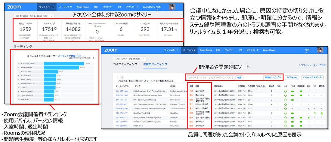Click CSVへエクスポート button
The width and height of the screenshot is (331, 142).
point(312,77)
